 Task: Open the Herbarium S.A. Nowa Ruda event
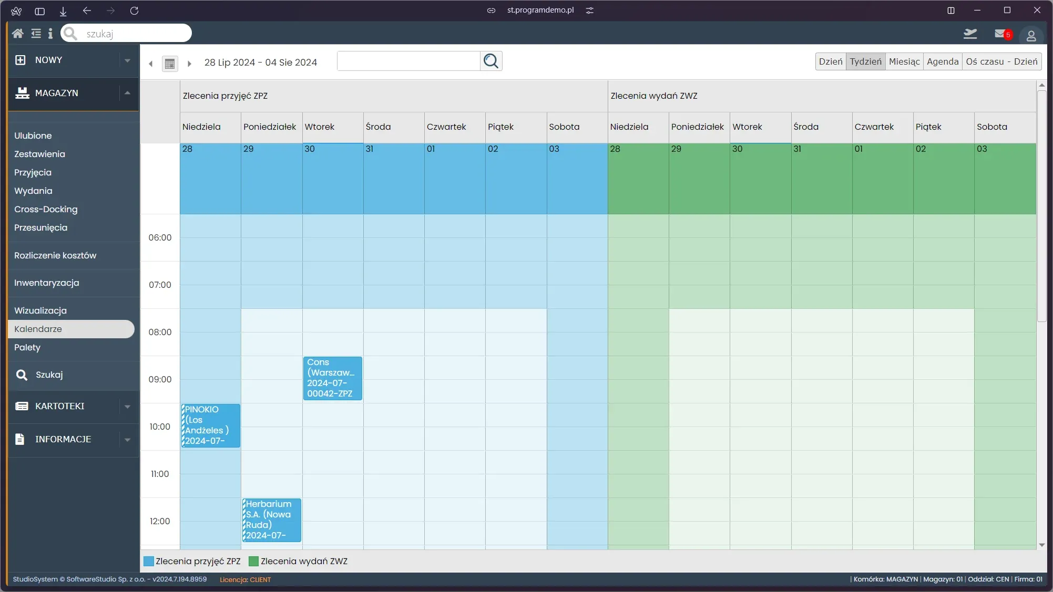click(x=272, y=520)
